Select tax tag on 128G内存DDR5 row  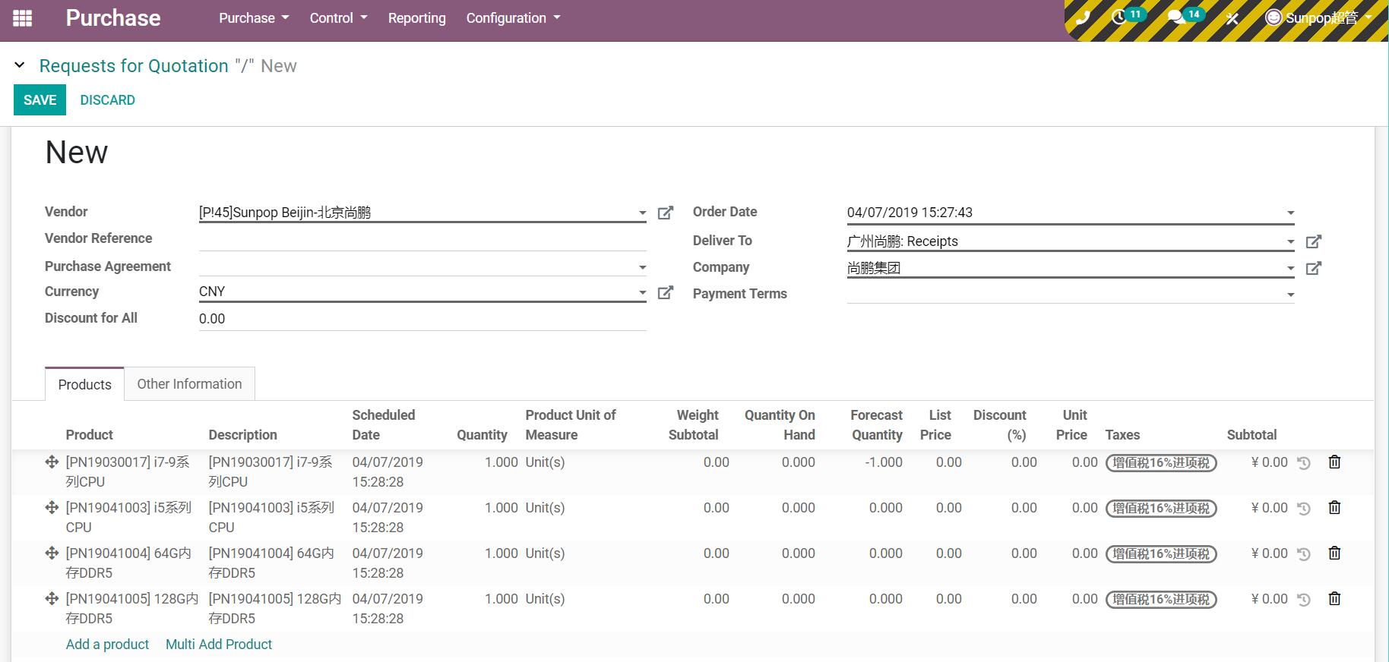coord(1161,600)
